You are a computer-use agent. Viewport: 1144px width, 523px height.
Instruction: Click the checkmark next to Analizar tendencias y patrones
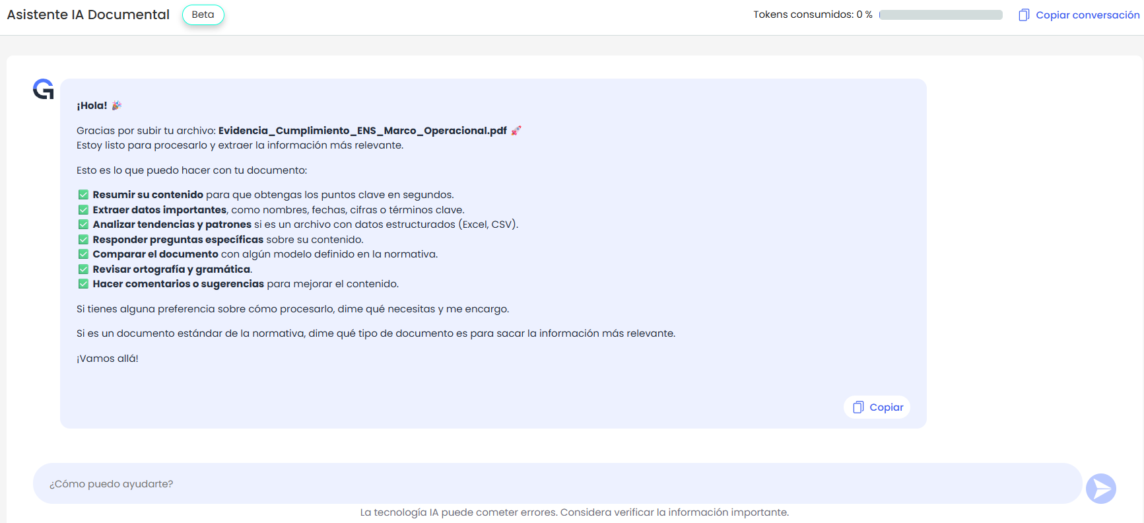pos(83,225)
